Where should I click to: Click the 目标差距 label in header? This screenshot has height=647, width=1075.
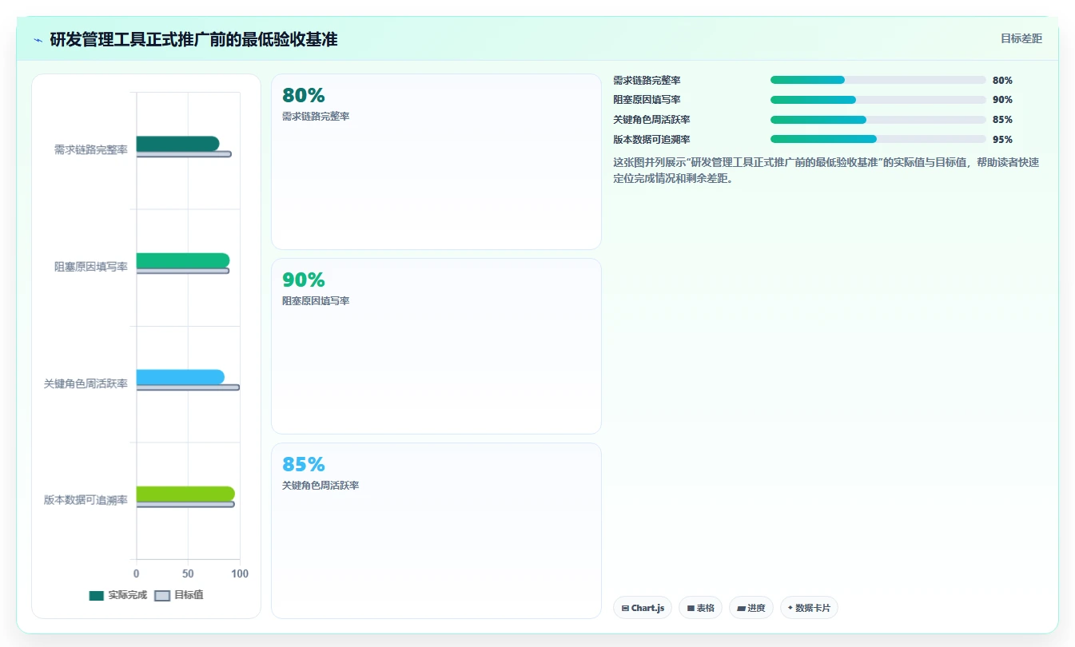coord(1021,38)
